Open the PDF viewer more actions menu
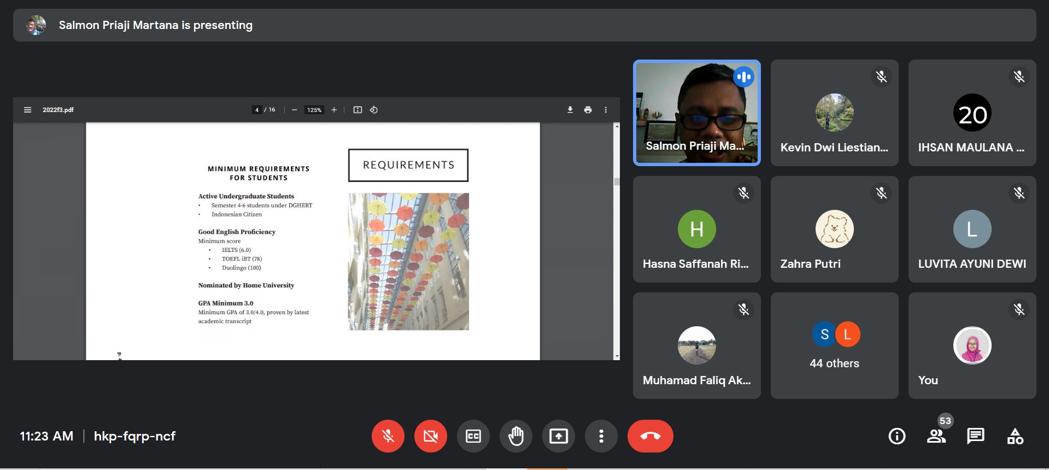The height and width of the screenshot is (470, 1049). (606, 110)
